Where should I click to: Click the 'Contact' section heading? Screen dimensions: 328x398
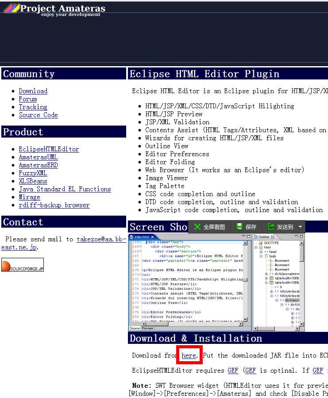(x=23, y=222)
